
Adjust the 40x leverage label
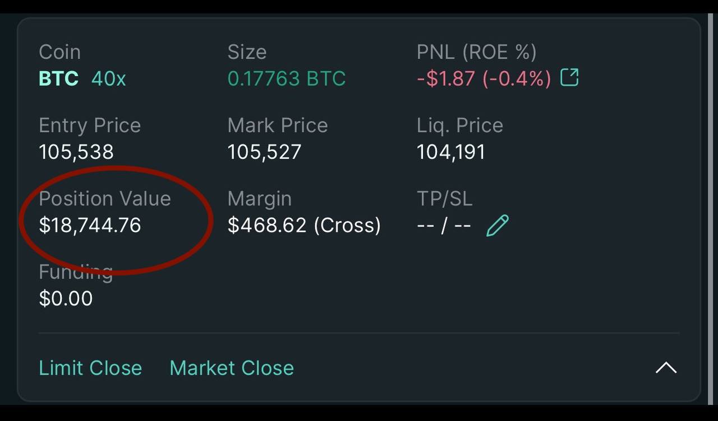tap(109, 78)
